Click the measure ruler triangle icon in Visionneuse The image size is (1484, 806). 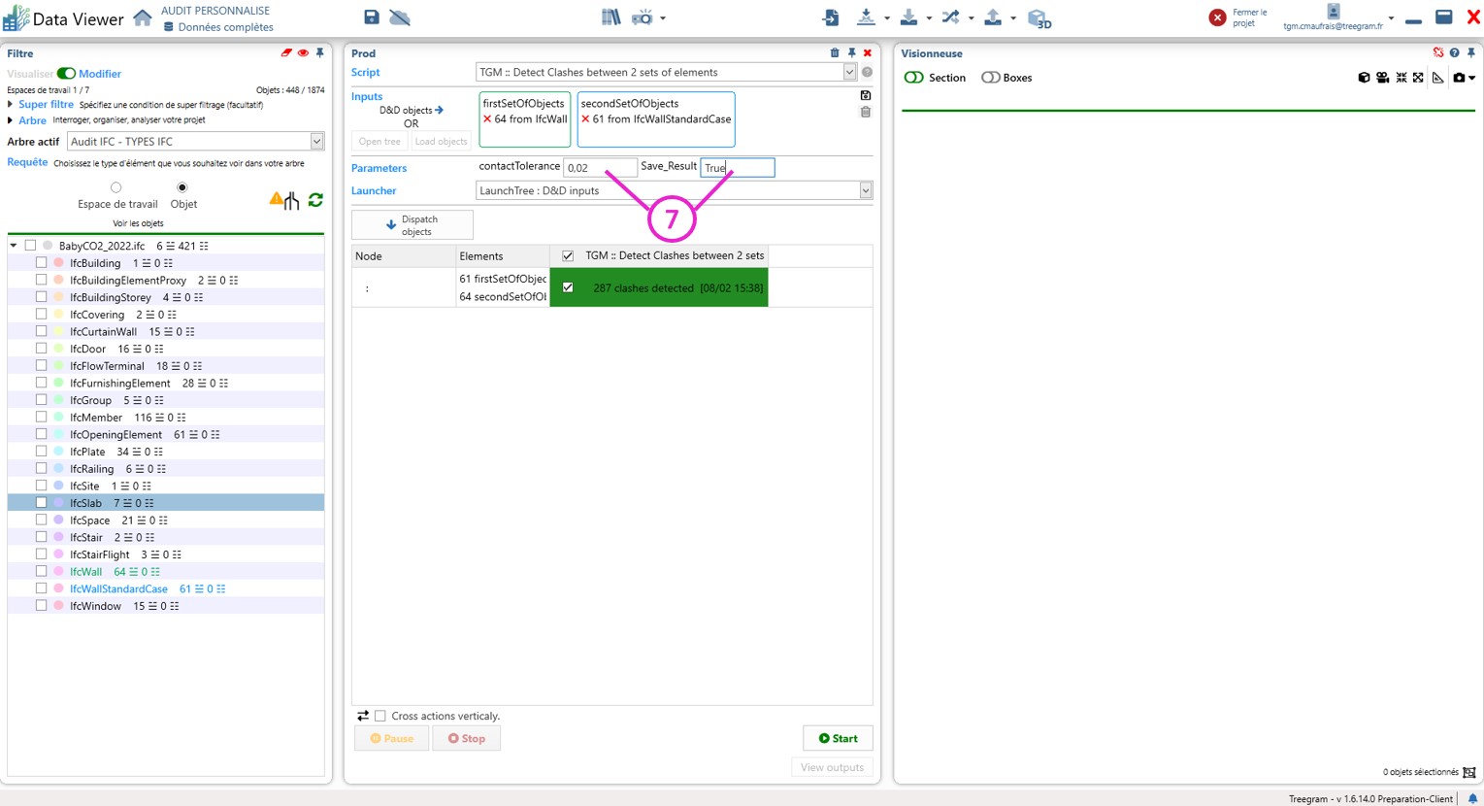(x=1437, y=78)
